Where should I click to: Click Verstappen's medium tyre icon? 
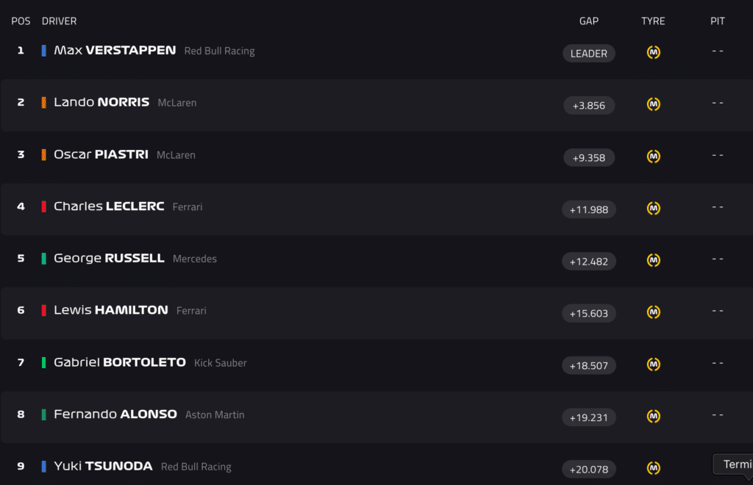pos(653,52)
